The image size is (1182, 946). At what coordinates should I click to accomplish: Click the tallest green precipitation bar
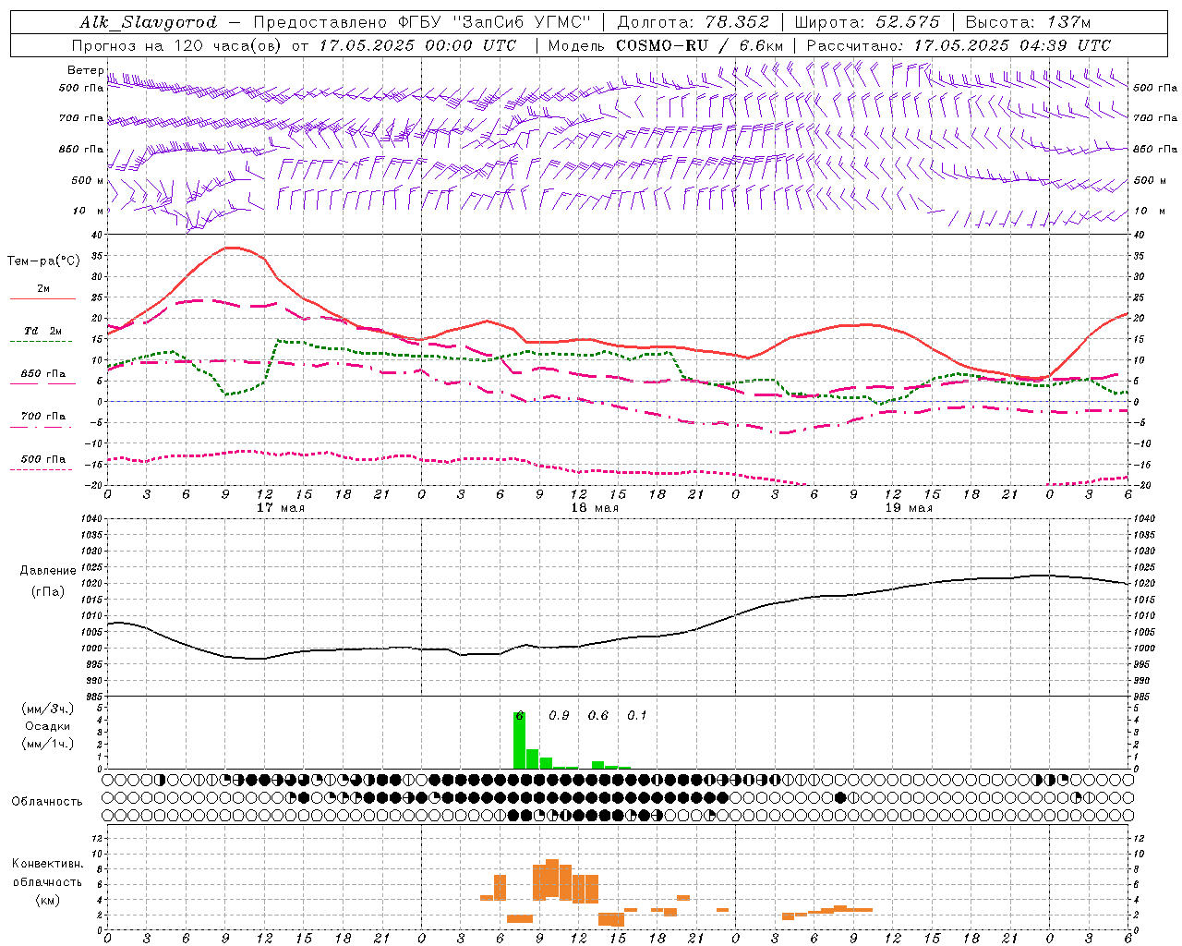click(519, 740)
